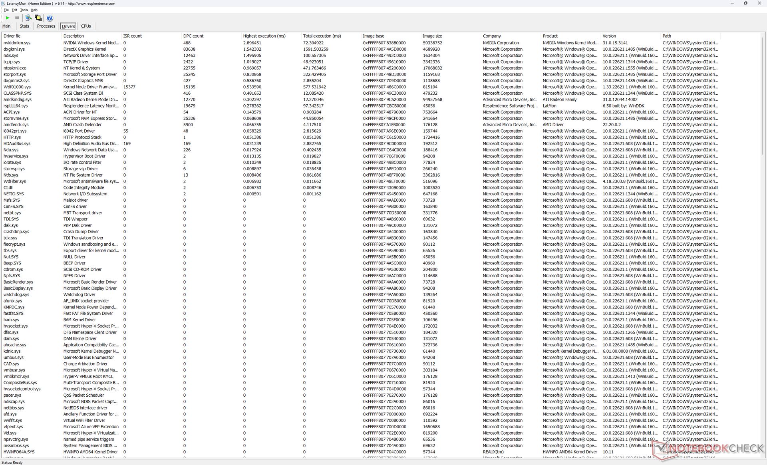Switch to the Stats tab
The width and height of the screenshot is (767, 465).
24,26
